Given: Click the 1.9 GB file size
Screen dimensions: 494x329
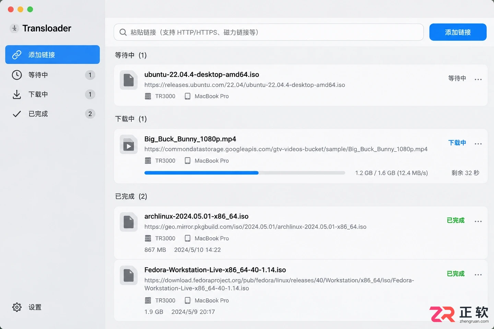Looking at the screenshot, I should (x=154, y=312).
